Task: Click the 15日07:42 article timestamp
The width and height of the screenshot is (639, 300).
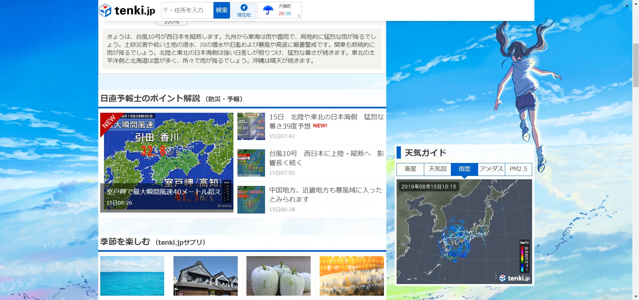Action: pos(282,136)
